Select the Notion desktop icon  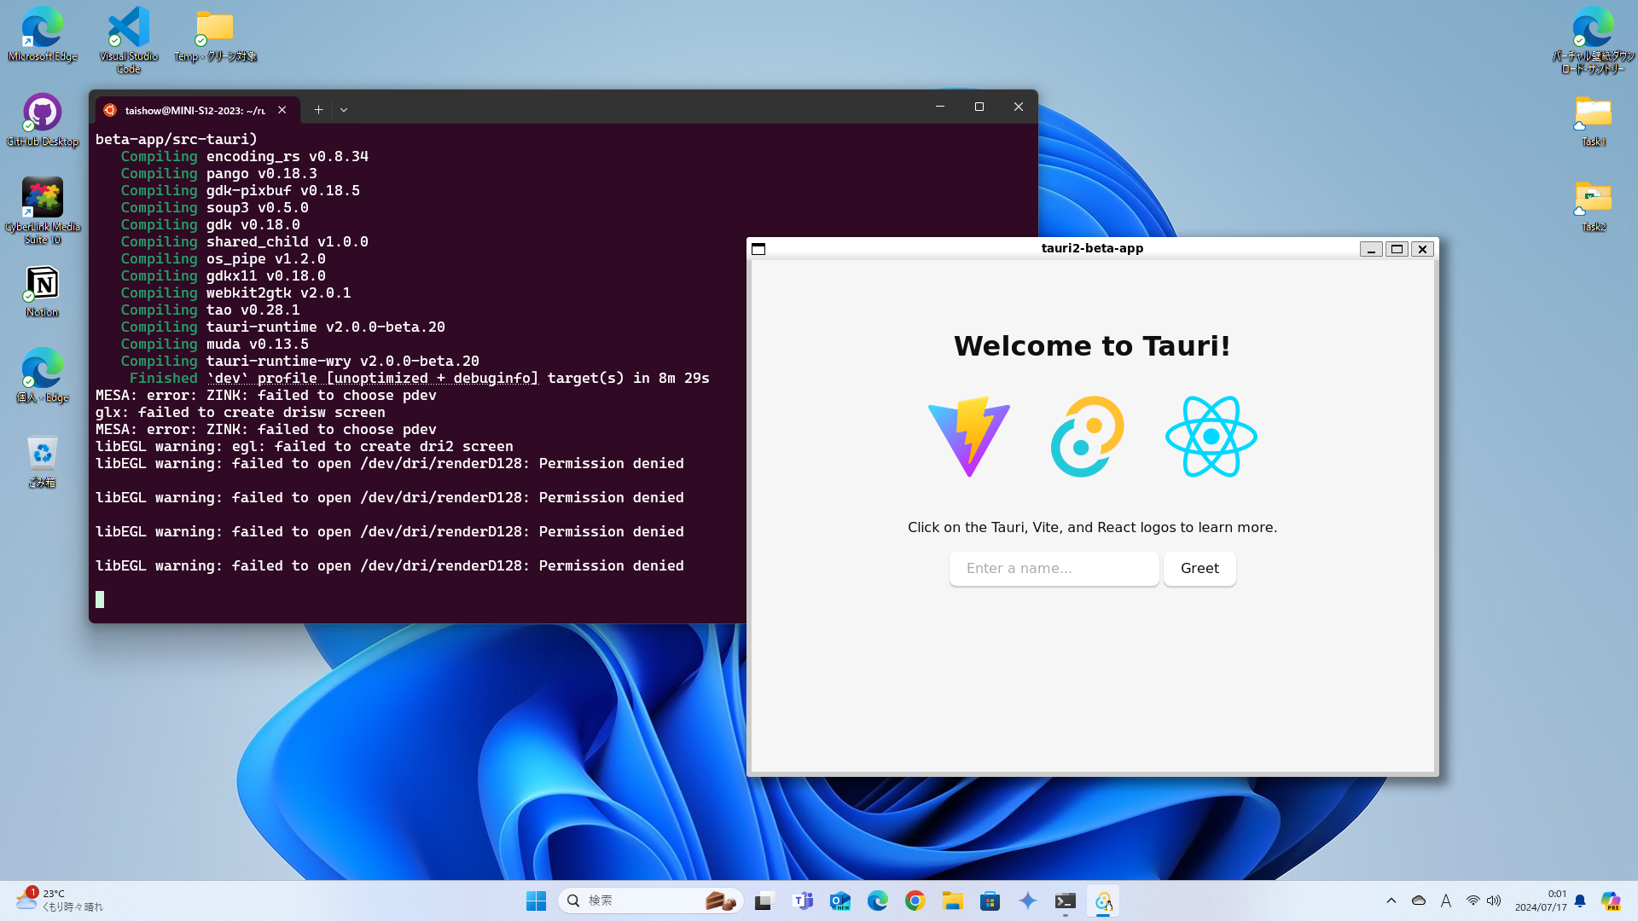pos(43,291)
